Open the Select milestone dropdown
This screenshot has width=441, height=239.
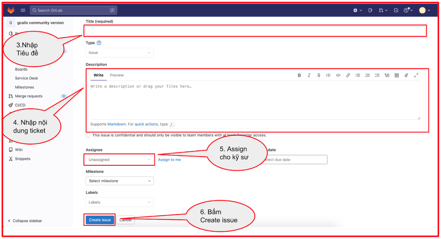click(x=119, y=181)
